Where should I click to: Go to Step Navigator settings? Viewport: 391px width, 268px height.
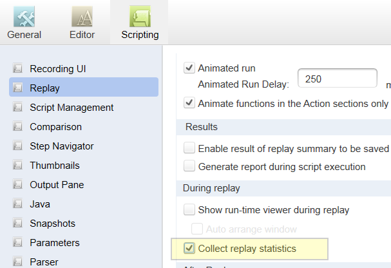[x=62, y=146]
